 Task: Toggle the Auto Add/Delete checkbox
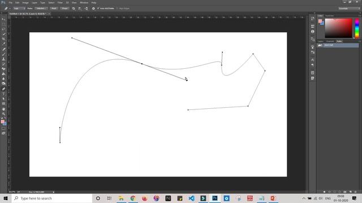tap(98, 8)
